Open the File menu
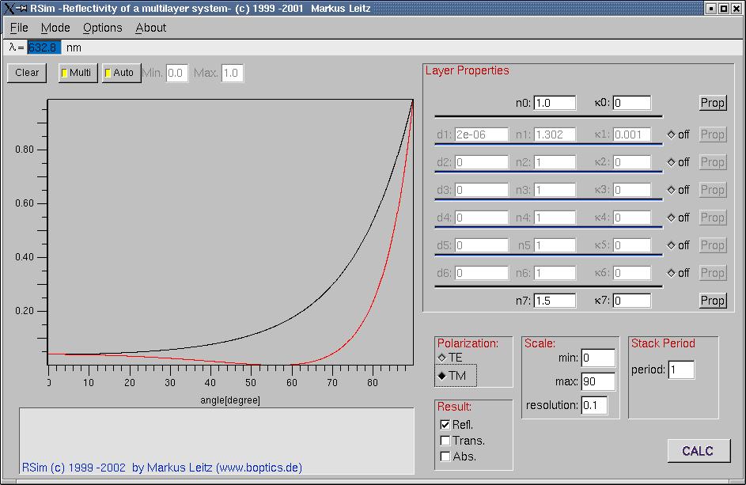The height and width of the screenshot is (485, 746). click(19, 28)
